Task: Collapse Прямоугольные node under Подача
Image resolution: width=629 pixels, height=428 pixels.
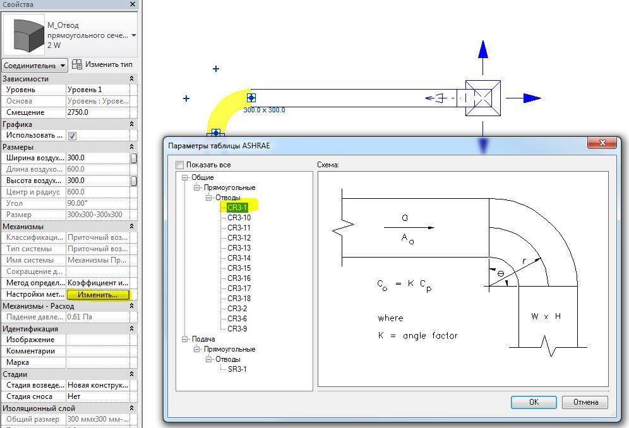Action: (x=196, y=349)
